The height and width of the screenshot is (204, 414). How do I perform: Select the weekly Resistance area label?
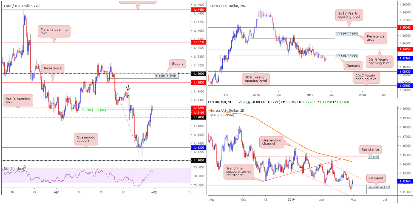pyautogui.click(x=375, y=39)
